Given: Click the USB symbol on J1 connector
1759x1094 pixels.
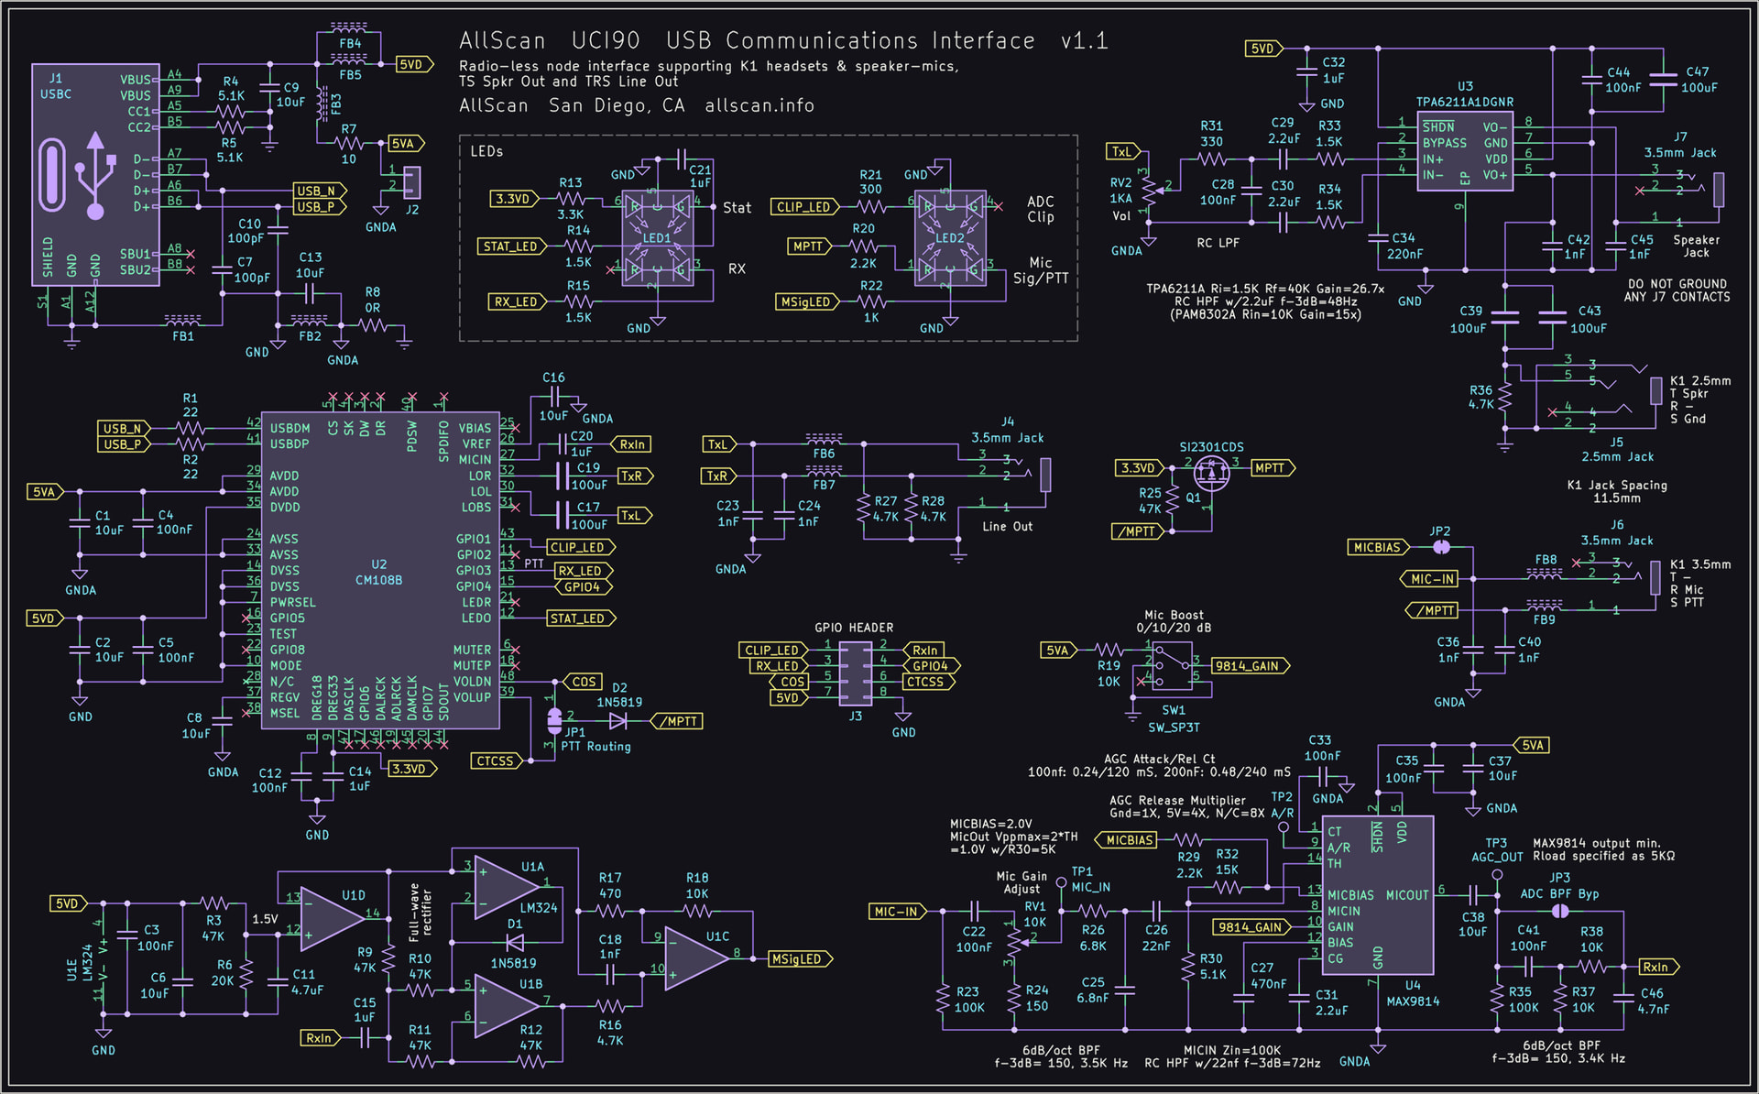Looking at the screenshot, I should (x=95, y=175).
